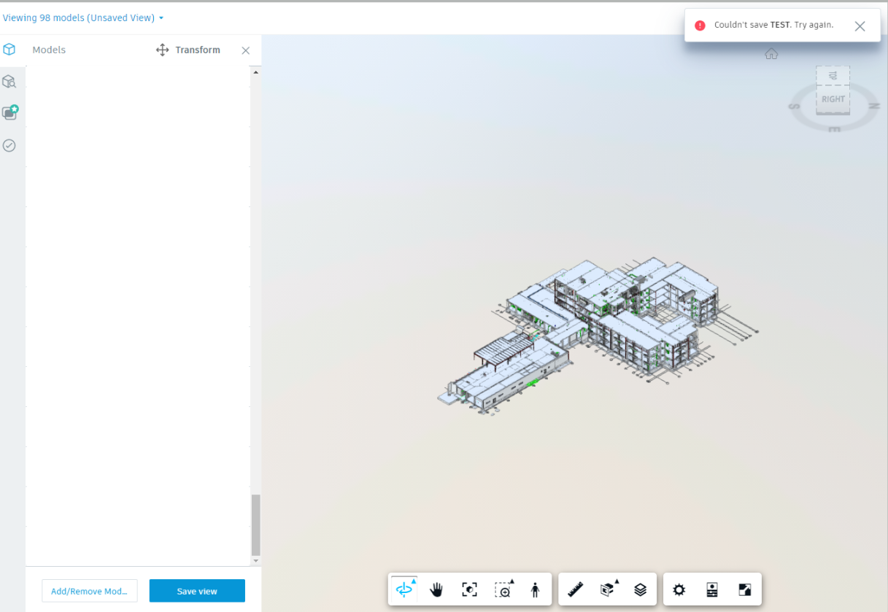
Task: Click the home icon above the ViewCube
Action: click(x=771, y=53)
